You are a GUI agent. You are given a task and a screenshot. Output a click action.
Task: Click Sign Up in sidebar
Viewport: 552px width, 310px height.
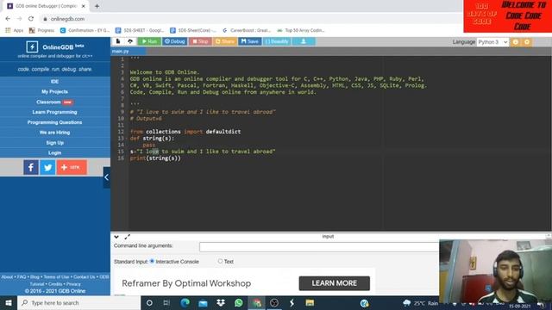point(54,143)
